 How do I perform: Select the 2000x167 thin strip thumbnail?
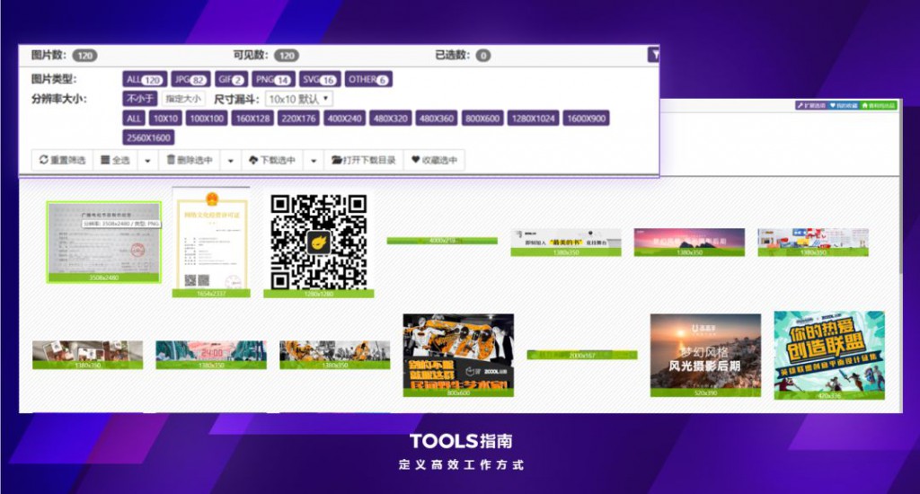(582, 355)
